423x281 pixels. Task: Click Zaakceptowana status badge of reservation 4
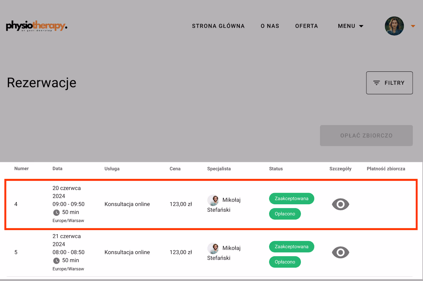(291, 198)
